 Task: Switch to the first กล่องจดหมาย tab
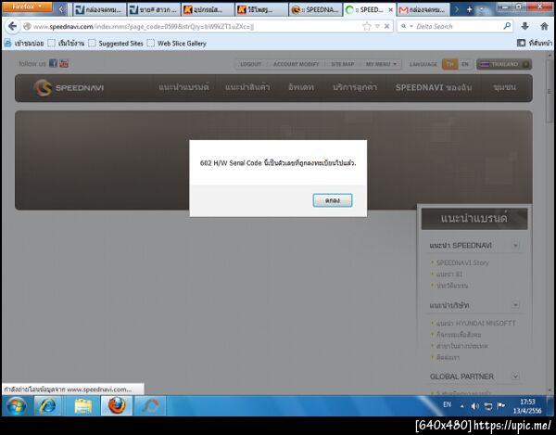point(100,10)
